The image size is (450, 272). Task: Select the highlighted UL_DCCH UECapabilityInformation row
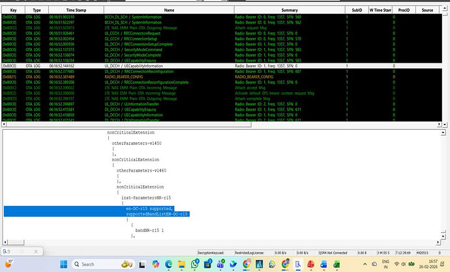click(222, 66)
